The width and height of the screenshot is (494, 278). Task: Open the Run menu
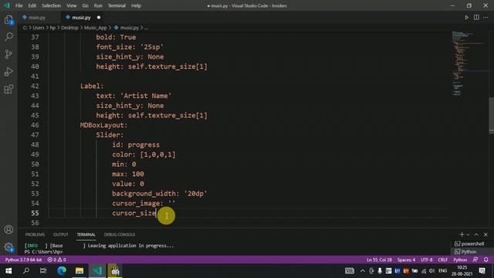click(98, 5)
